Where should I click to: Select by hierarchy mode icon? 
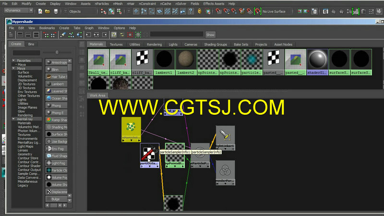[x=103, y=11]
